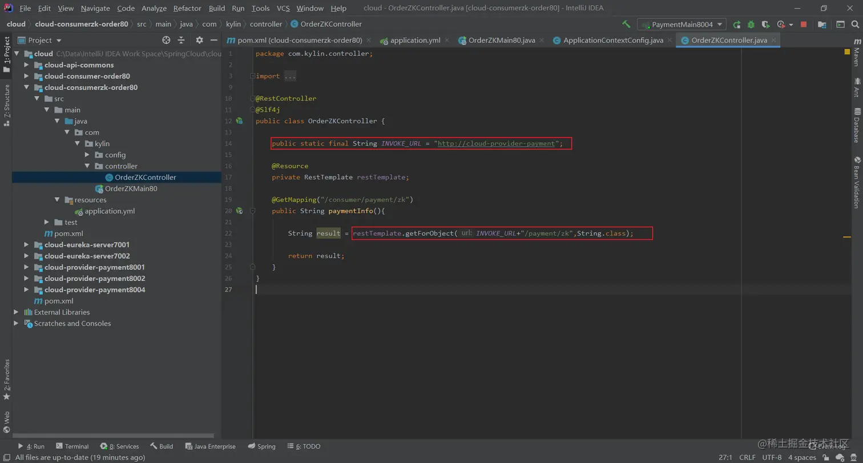The width and height of the screenshot is (863, 463).
Task: Open the Web tool window
Action: (6, 422)
